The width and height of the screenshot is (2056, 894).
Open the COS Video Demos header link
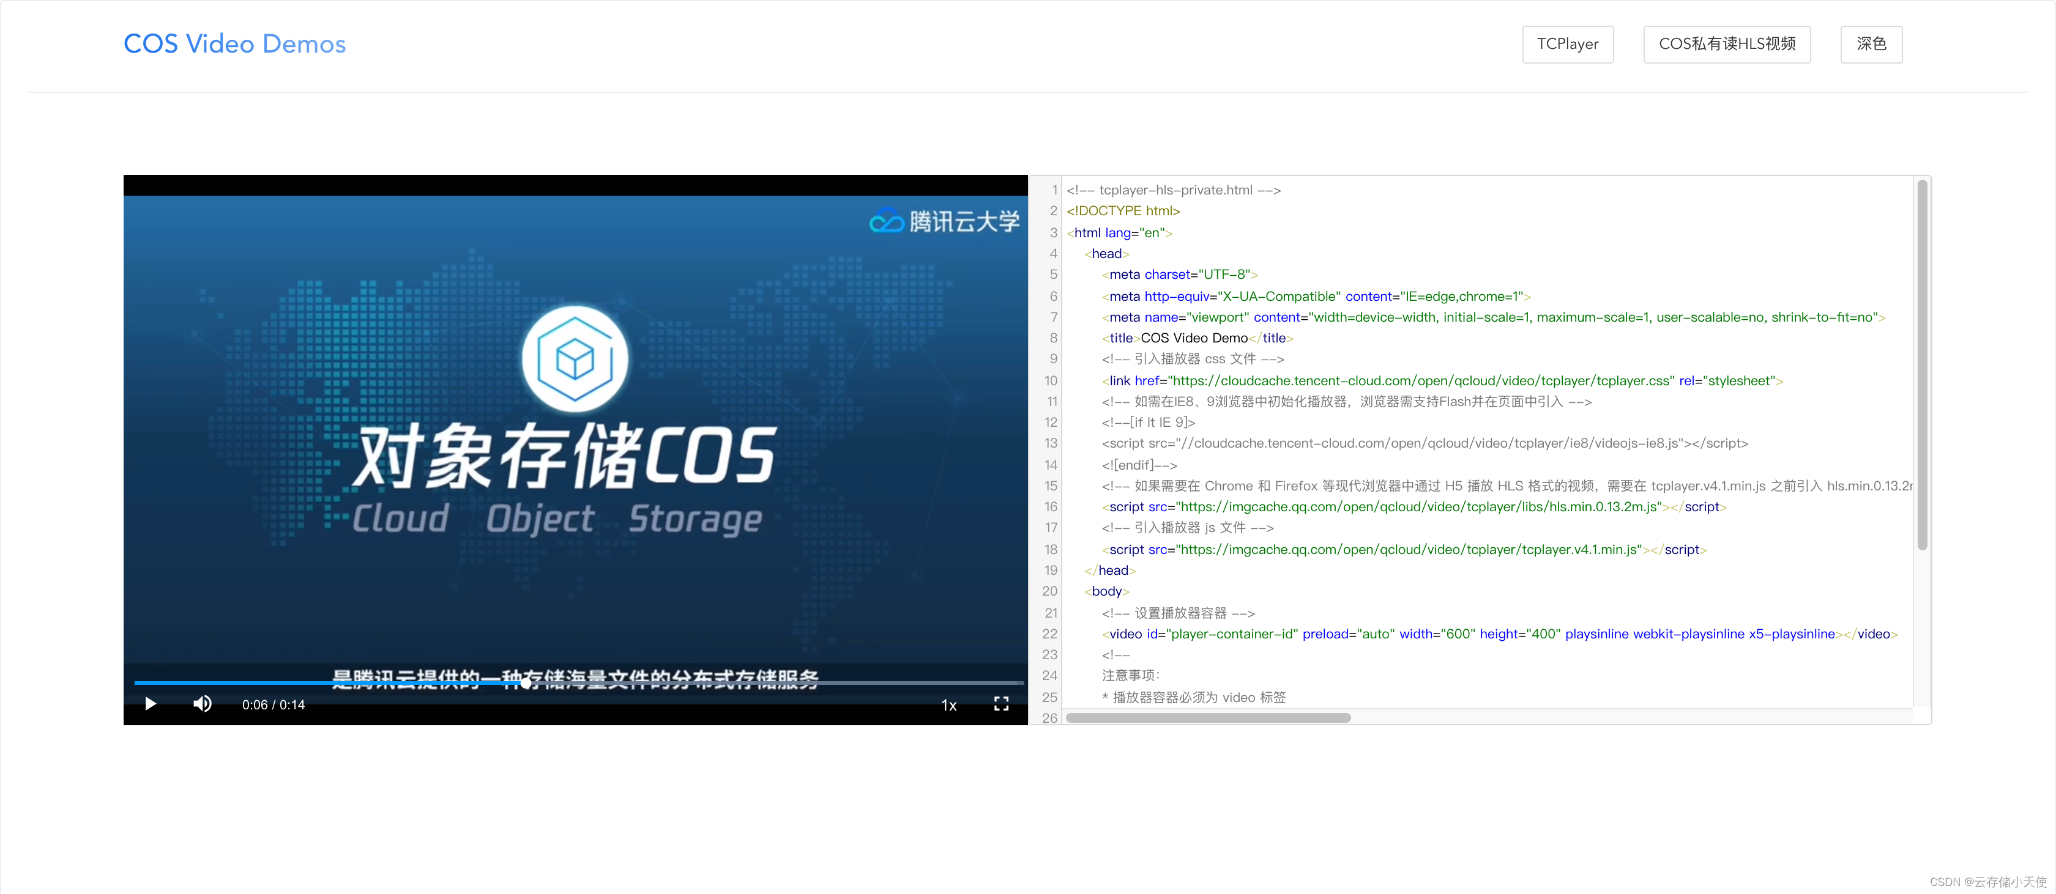tap(234, 44)
